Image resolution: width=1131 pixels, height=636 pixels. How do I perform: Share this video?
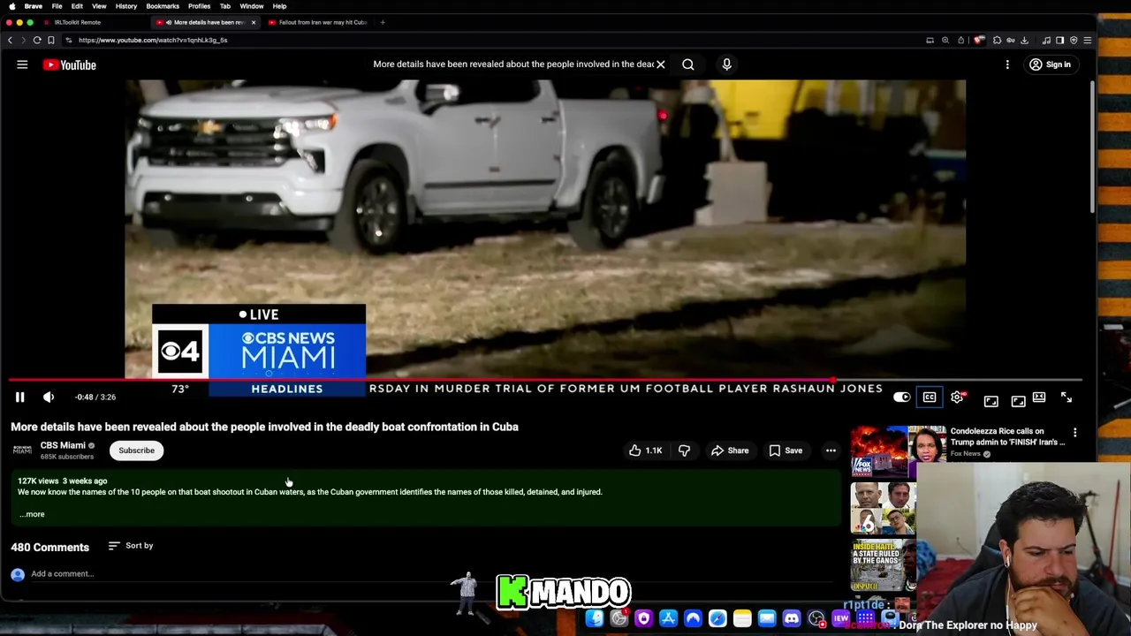point(730,450)
